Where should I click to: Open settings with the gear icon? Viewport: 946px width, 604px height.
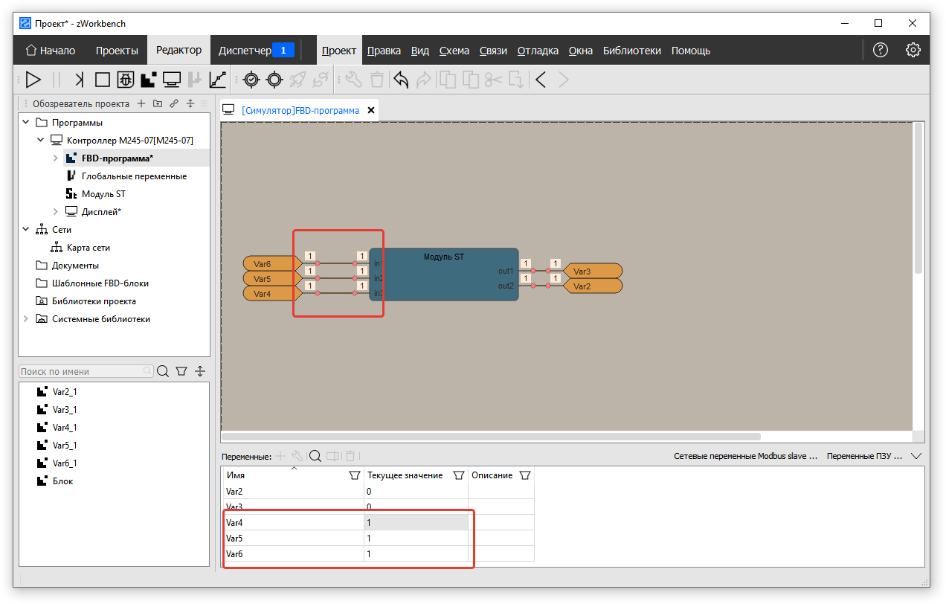click(913, 51)
